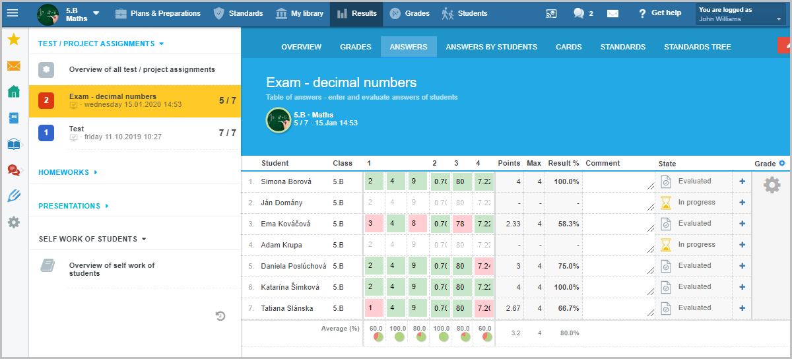The image size is (792, 359).
Task: Click the top bar mail envelope icon
Action: click(612, 13)
